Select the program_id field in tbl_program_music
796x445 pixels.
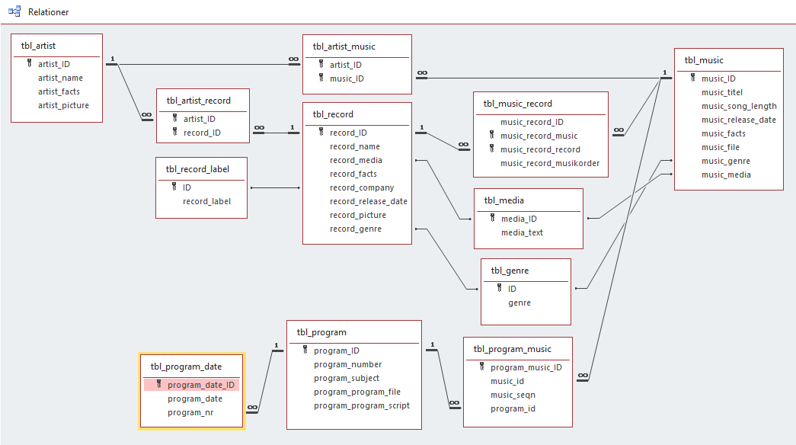513,408
